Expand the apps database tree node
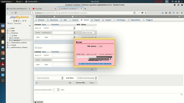 8,31
